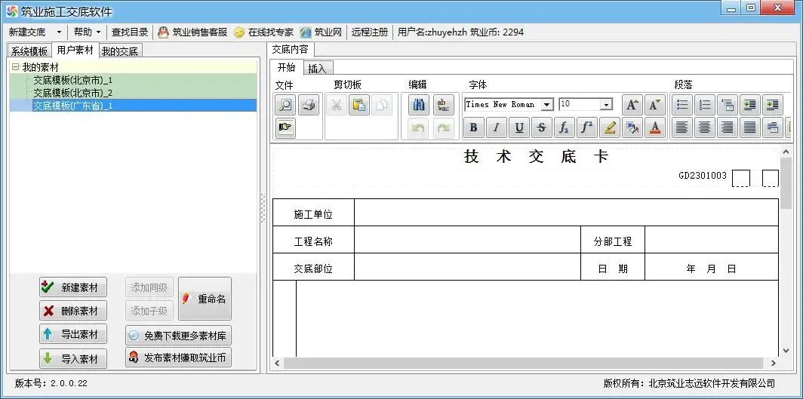Open the replace (ab/ac) tool

coord(444,106)
